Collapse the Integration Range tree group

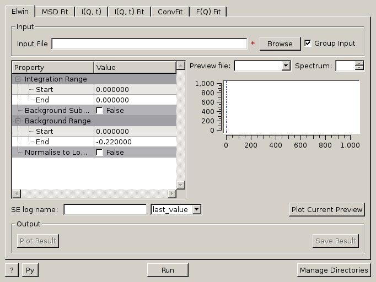(x=18, y=79)
